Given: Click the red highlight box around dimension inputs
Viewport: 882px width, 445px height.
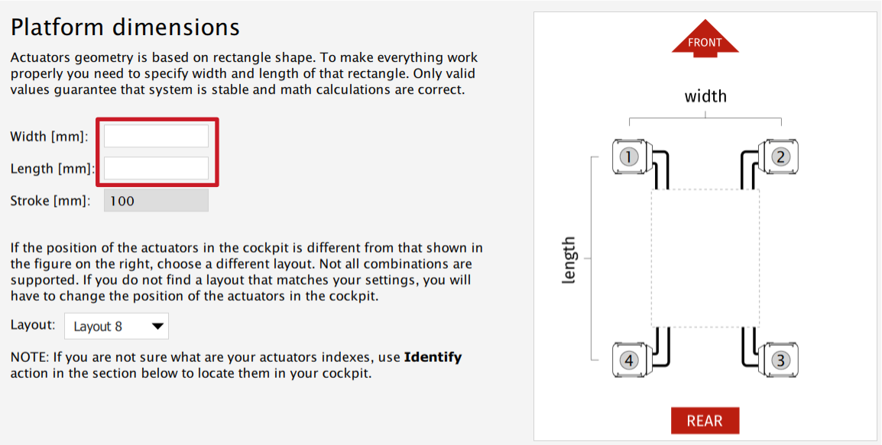Looking at the screenshot, I should (99, 152).
